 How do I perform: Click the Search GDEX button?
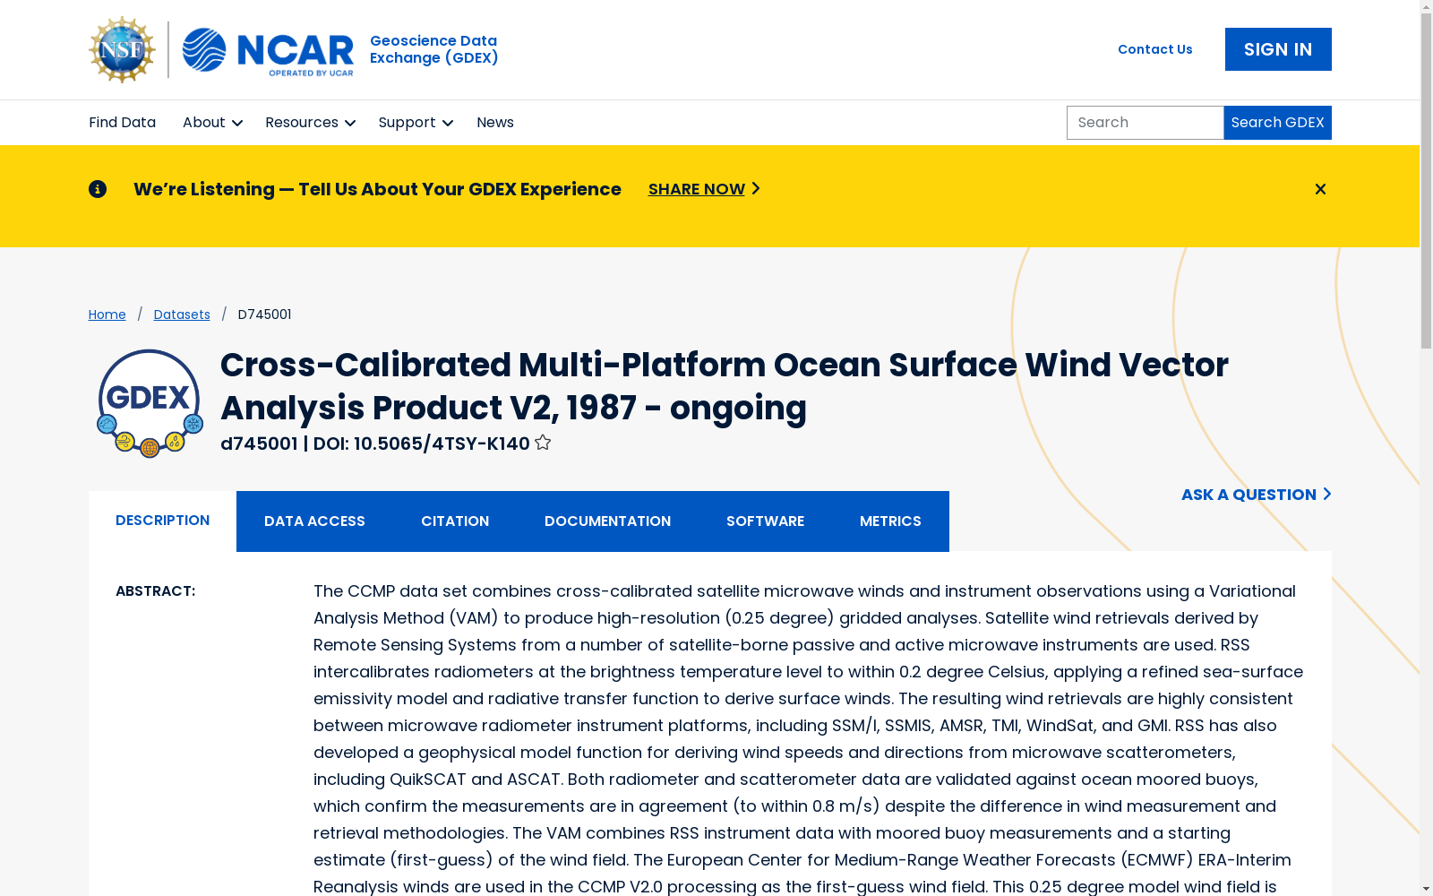coord(1277,123)
